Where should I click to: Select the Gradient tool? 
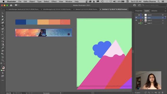coord(3,45)
